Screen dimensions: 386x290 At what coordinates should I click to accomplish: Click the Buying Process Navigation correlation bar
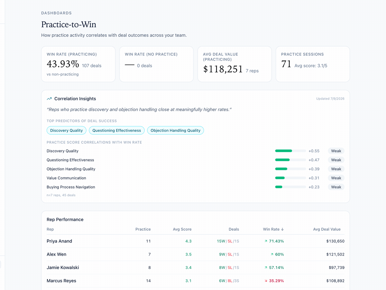pyautogui.click(x=290, y=187)
